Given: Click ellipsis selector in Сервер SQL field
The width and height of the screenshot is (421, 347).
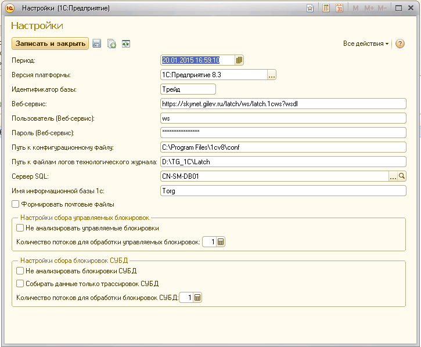Looking at the screenshot, I should click(393, 176).
